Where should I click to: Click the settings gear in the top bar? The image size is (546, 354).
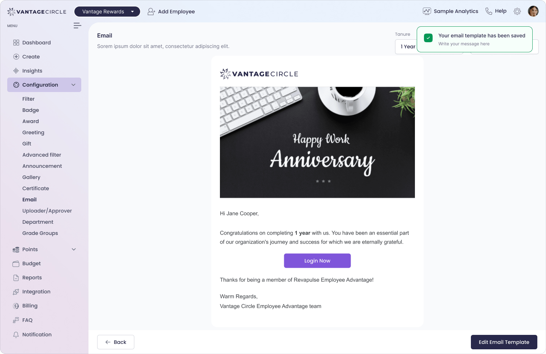coord(517,11)
